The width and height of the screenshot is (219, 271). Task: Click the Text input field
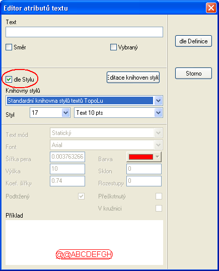[84, 32]
